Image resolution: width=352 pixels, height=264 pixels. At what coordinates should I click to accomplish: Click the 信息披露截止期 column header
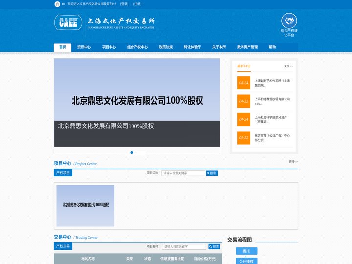(x=172, y=259)
